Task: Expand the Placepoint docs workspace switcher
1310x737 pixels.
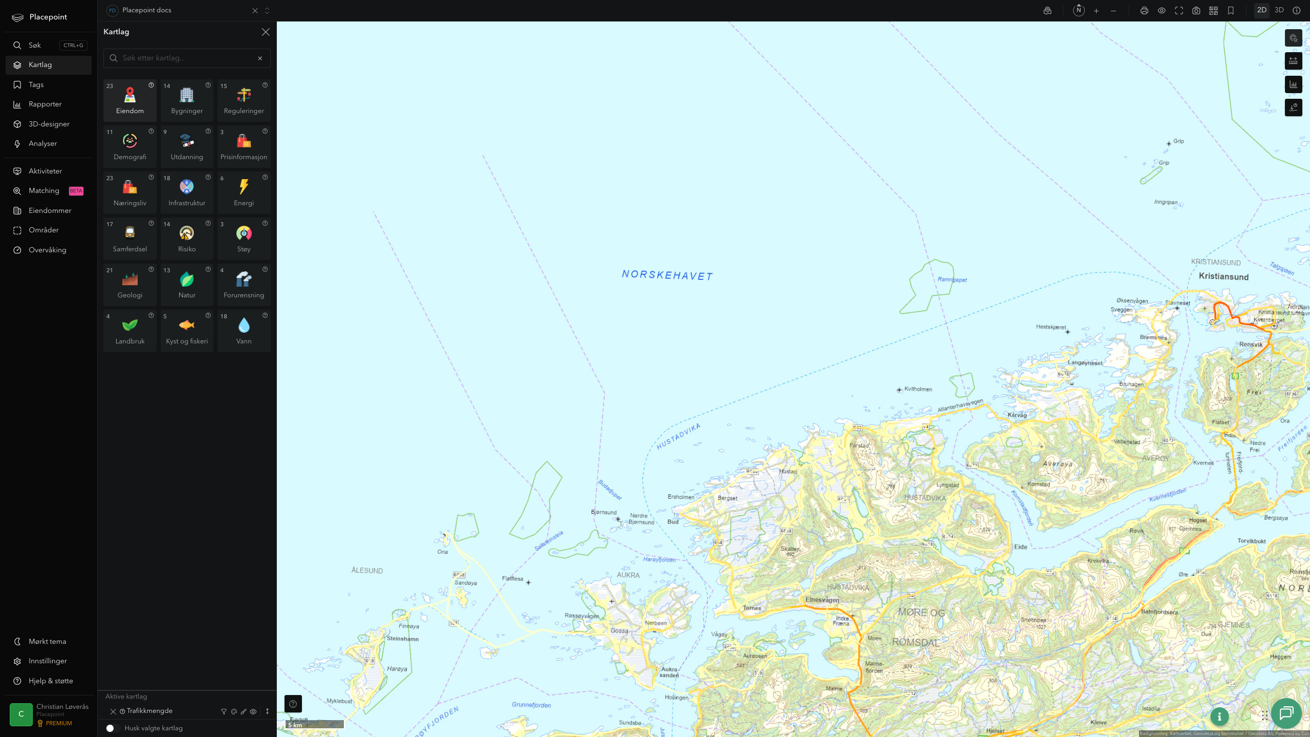Action: tap(267, 11)
